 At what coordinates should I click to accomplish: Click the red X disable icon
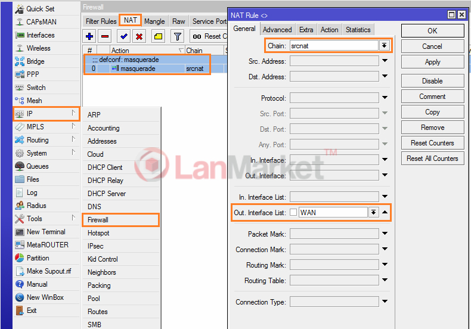(139, 36)
